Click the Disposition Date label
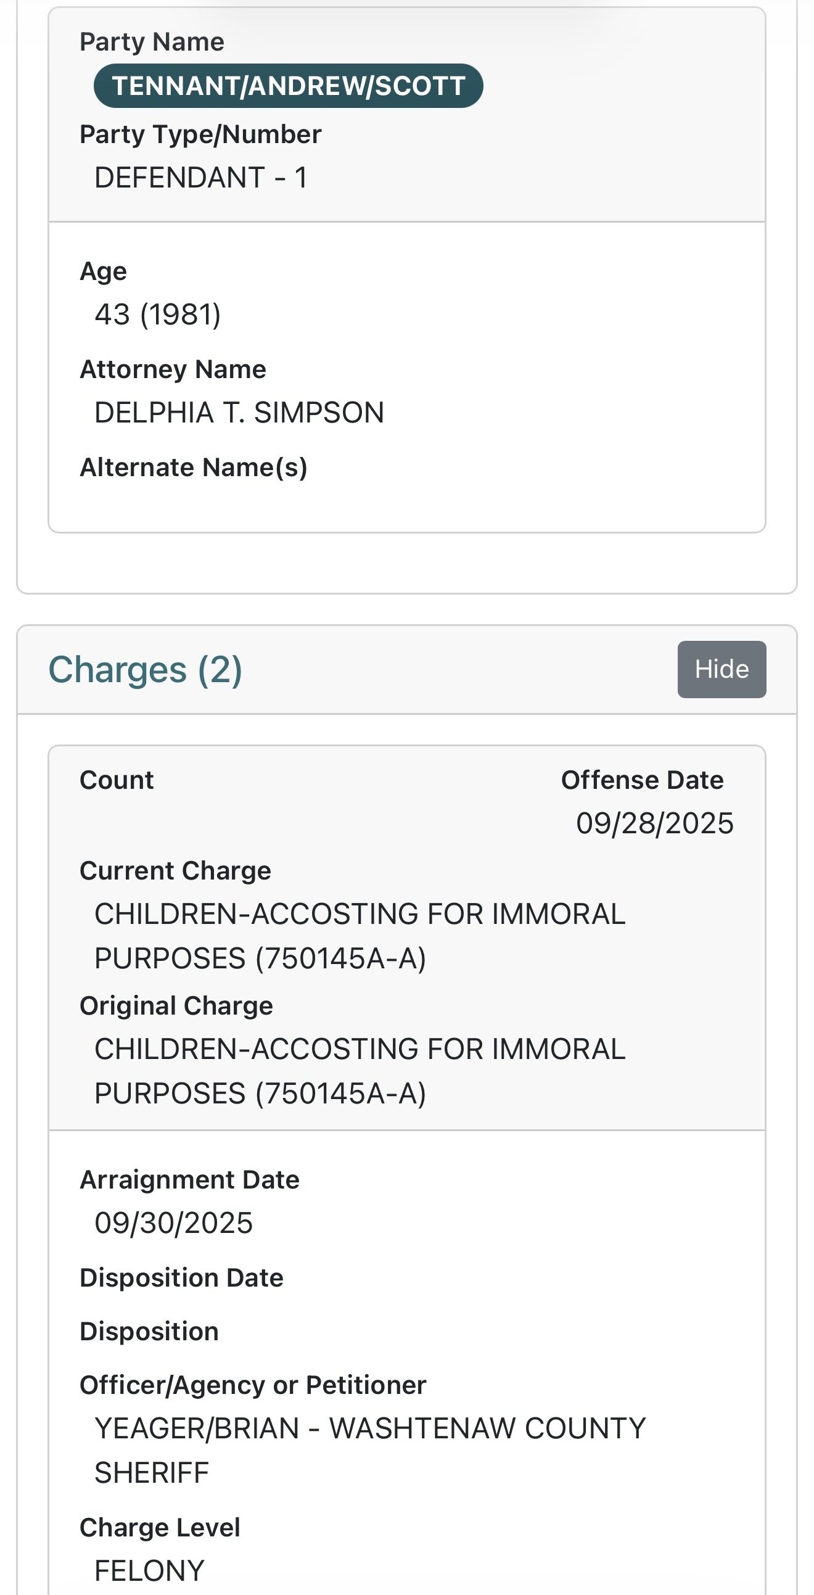 click(181, 1278)
